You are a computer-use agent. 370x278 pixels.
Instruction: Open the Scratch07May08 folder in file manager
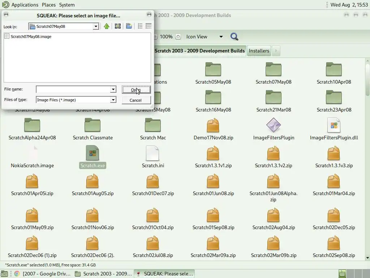(x=274, y=73)
